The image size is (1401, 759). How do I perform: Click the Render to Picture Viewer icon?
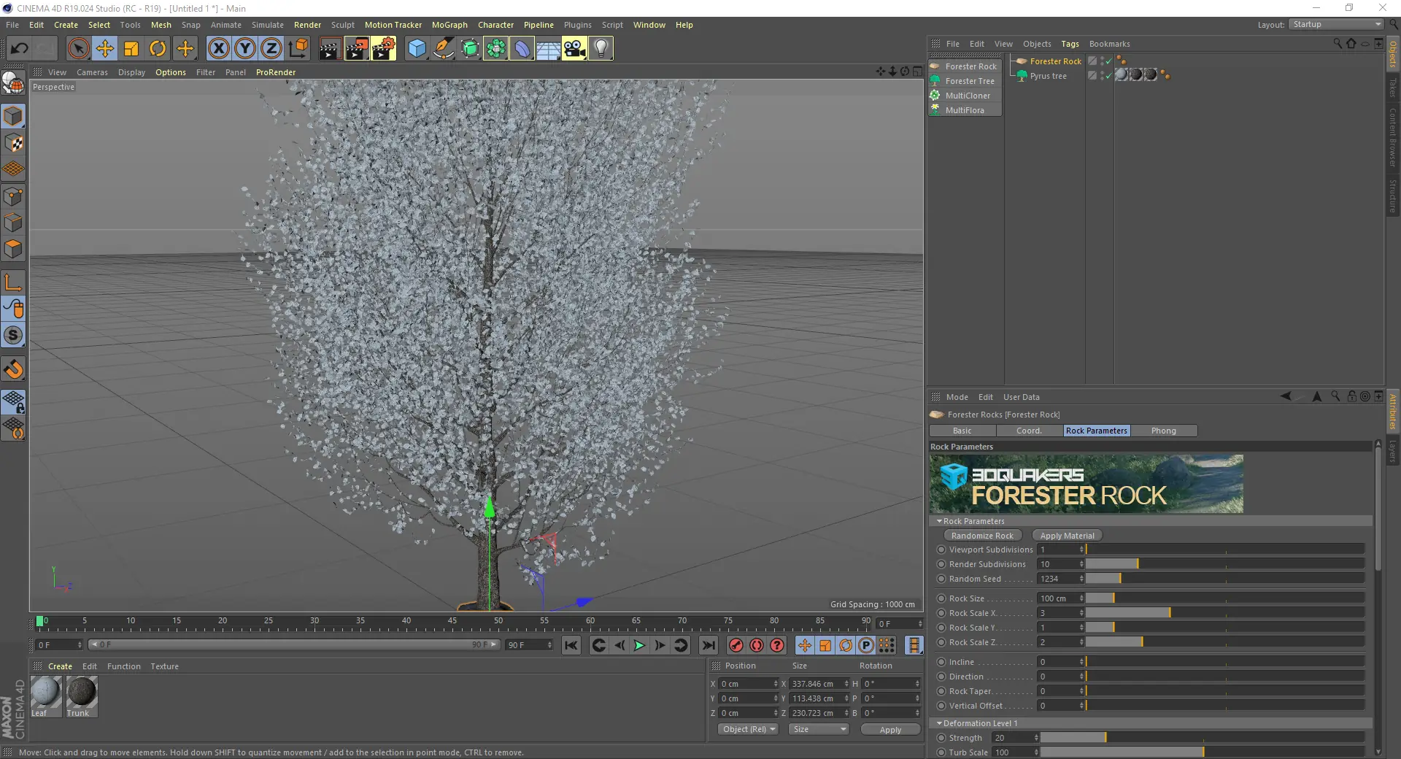pyautogui.click(x=356, y=49)
